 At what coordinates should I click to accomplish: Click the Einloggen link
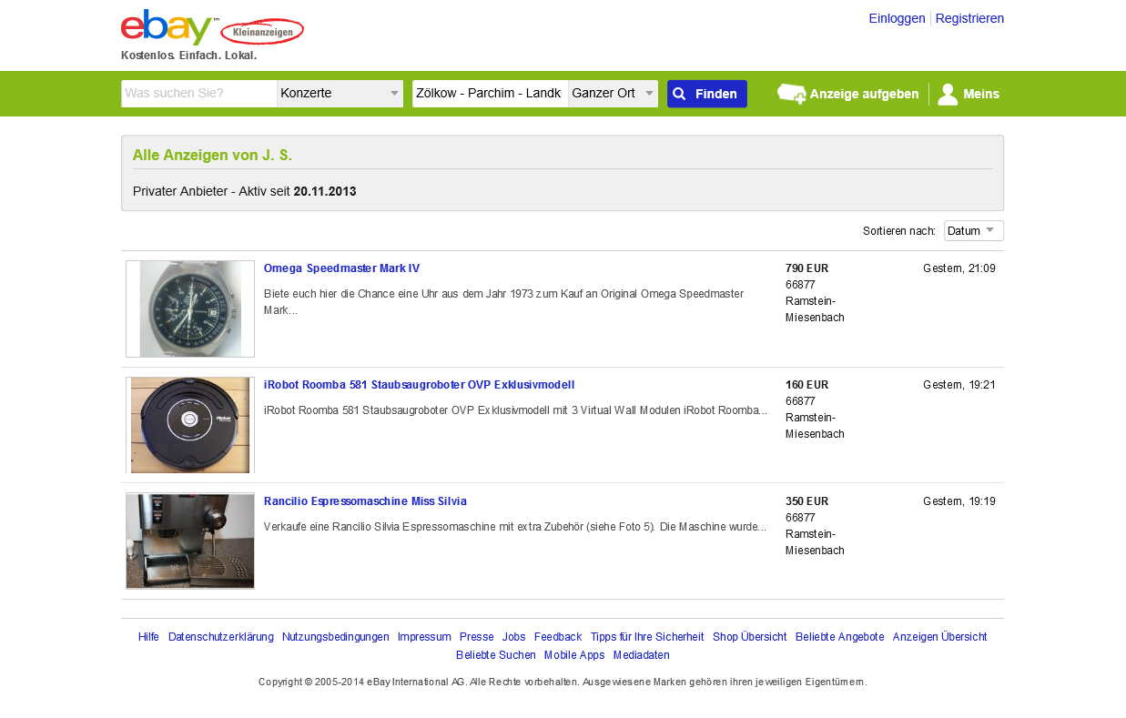tap(898, 18)
